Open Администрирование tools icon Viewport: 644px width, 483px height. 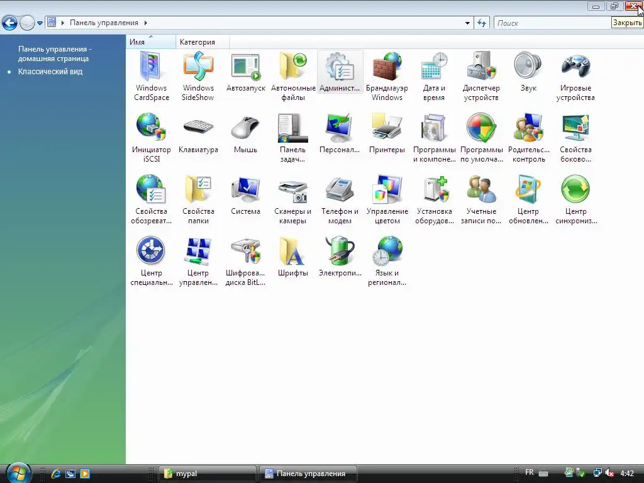[x=340, y=72]
